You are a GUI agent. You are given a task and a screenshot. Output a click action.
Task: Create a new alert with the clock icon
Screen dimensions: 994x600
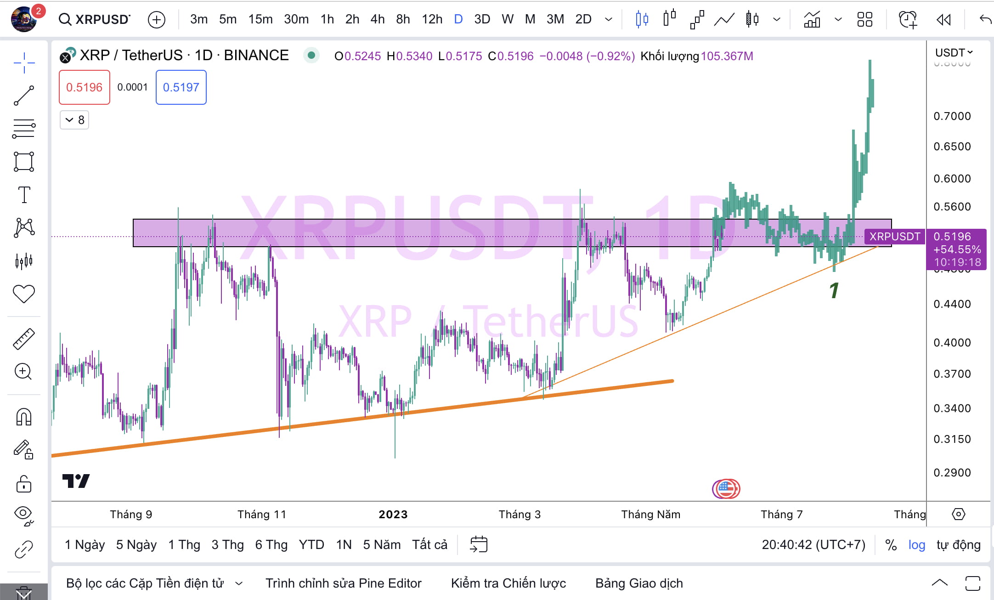tap(906, 19)
